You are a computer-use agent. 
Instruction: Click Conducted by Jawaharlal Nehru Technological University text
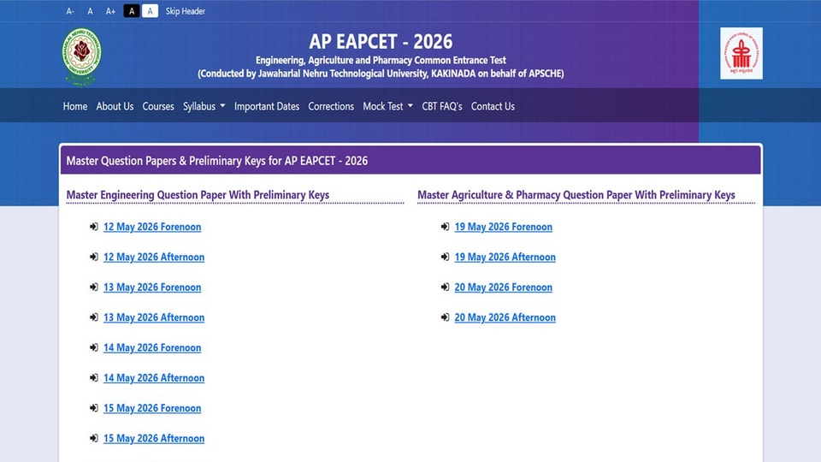(x=381, y=74)
